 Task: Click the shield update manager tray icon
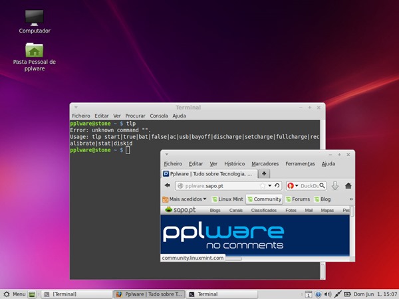point(318,294)
